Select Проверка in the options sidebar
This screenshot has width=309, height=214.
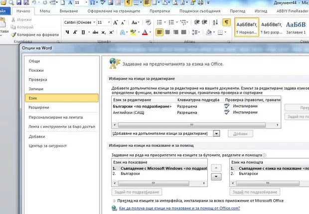[38, 80]
